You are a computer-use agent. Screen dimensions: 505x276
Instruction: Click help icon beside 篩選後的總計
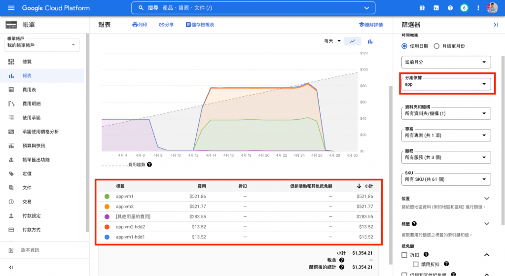[342, 267]
